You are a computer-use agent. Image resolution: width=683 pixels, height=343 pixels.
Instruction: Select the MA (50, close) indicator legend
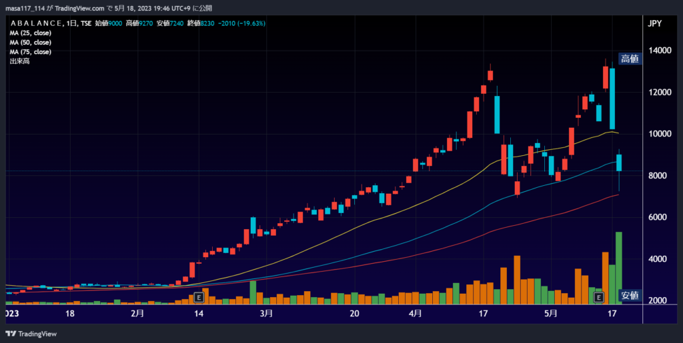point(31,43)
